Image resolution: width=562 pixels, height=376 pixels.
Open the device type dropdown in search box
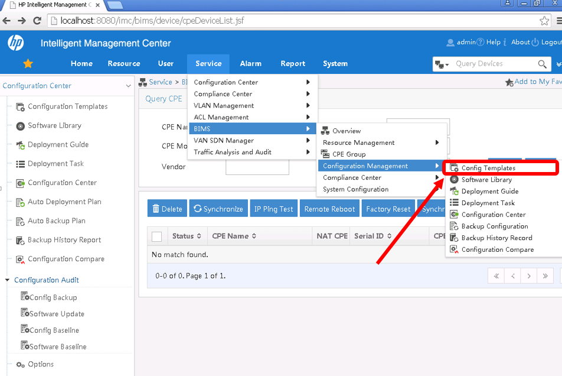click(442, 64)
